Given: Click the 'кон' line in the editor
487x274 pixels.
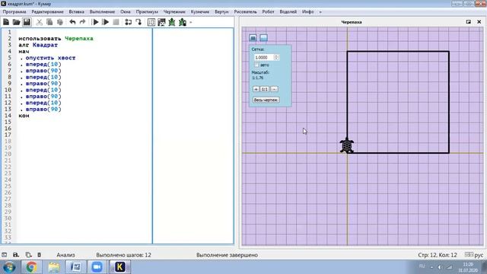Looking at the screenshot, I should coord(24,116).
